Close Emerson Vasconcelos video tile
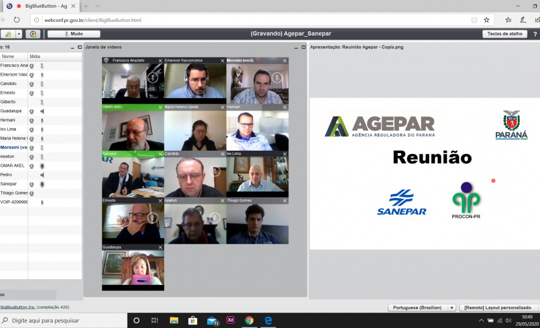This screenshot has height=328, width=540. 222,61
